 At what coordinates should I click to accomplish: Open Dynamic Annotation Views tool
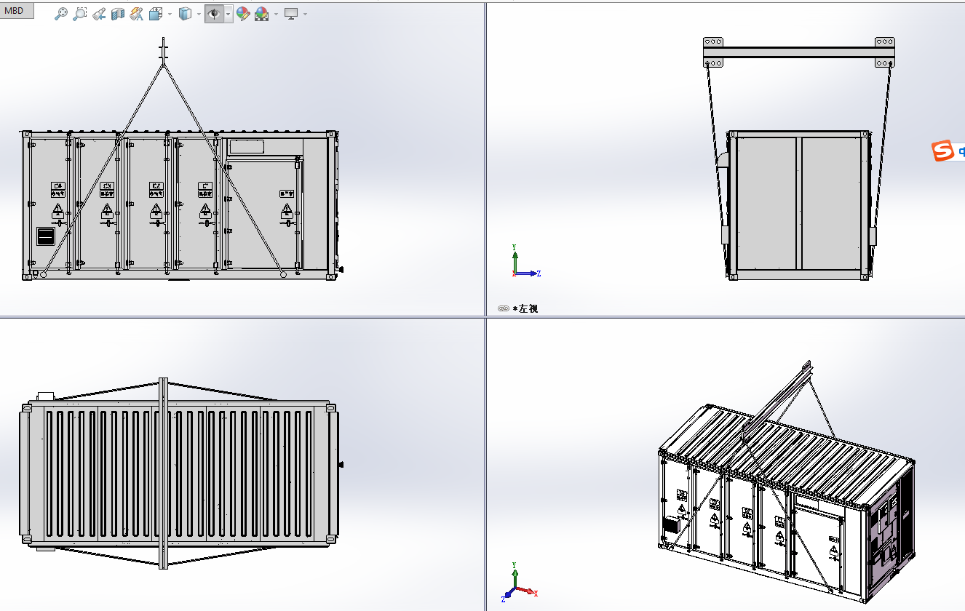coord(136,14)
